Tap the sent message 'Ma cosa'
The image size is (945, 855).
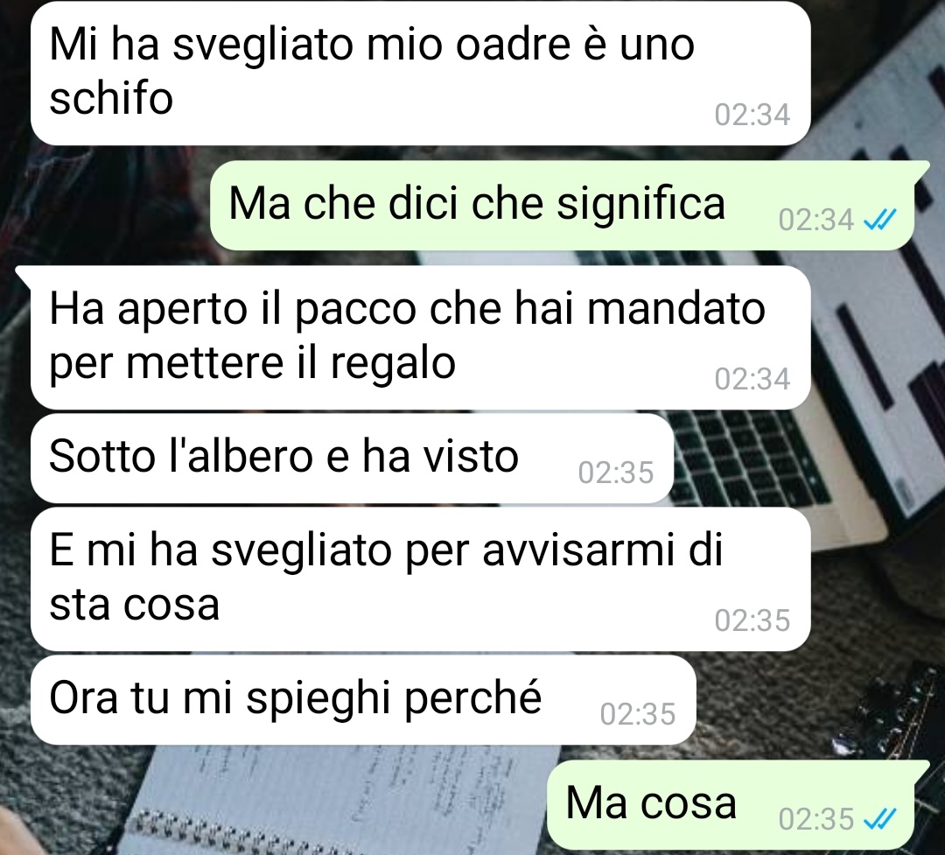[731, 805]
